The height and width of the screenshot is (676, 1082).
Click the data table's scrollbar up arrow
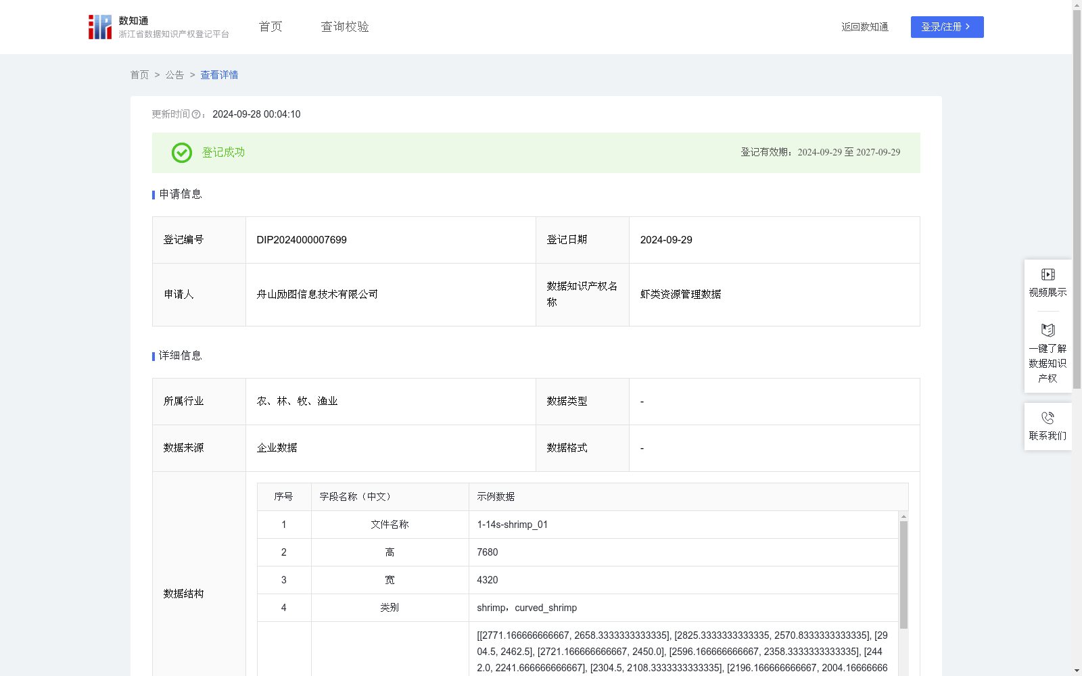tap(903, 516)
